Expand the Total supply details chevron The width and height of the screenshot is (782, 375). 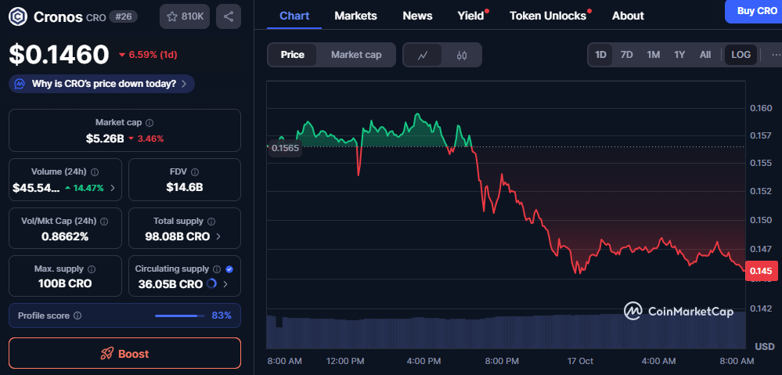point(218,236)
